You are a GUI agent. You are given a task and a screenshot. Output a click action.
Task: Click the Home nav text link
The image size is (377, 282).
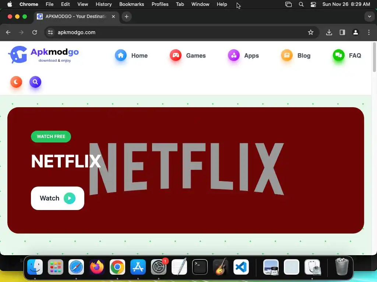pyautogui.click(x=140, y=56)
